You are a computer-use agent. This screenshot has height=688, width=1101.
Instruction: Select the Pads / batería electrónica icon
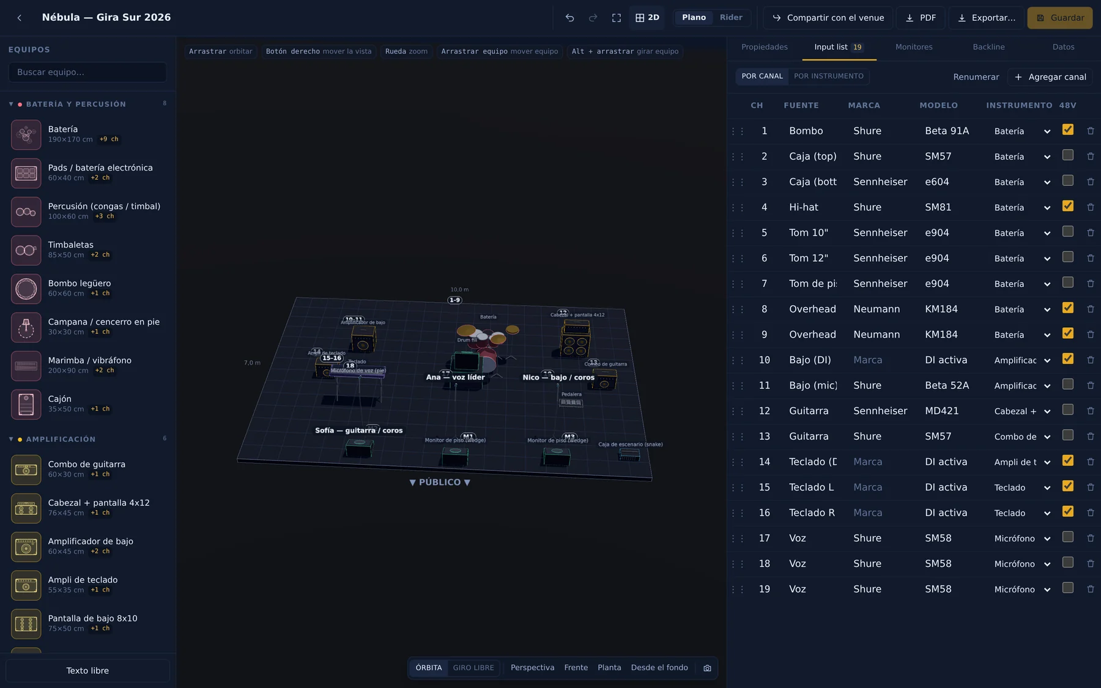point(26,173)
